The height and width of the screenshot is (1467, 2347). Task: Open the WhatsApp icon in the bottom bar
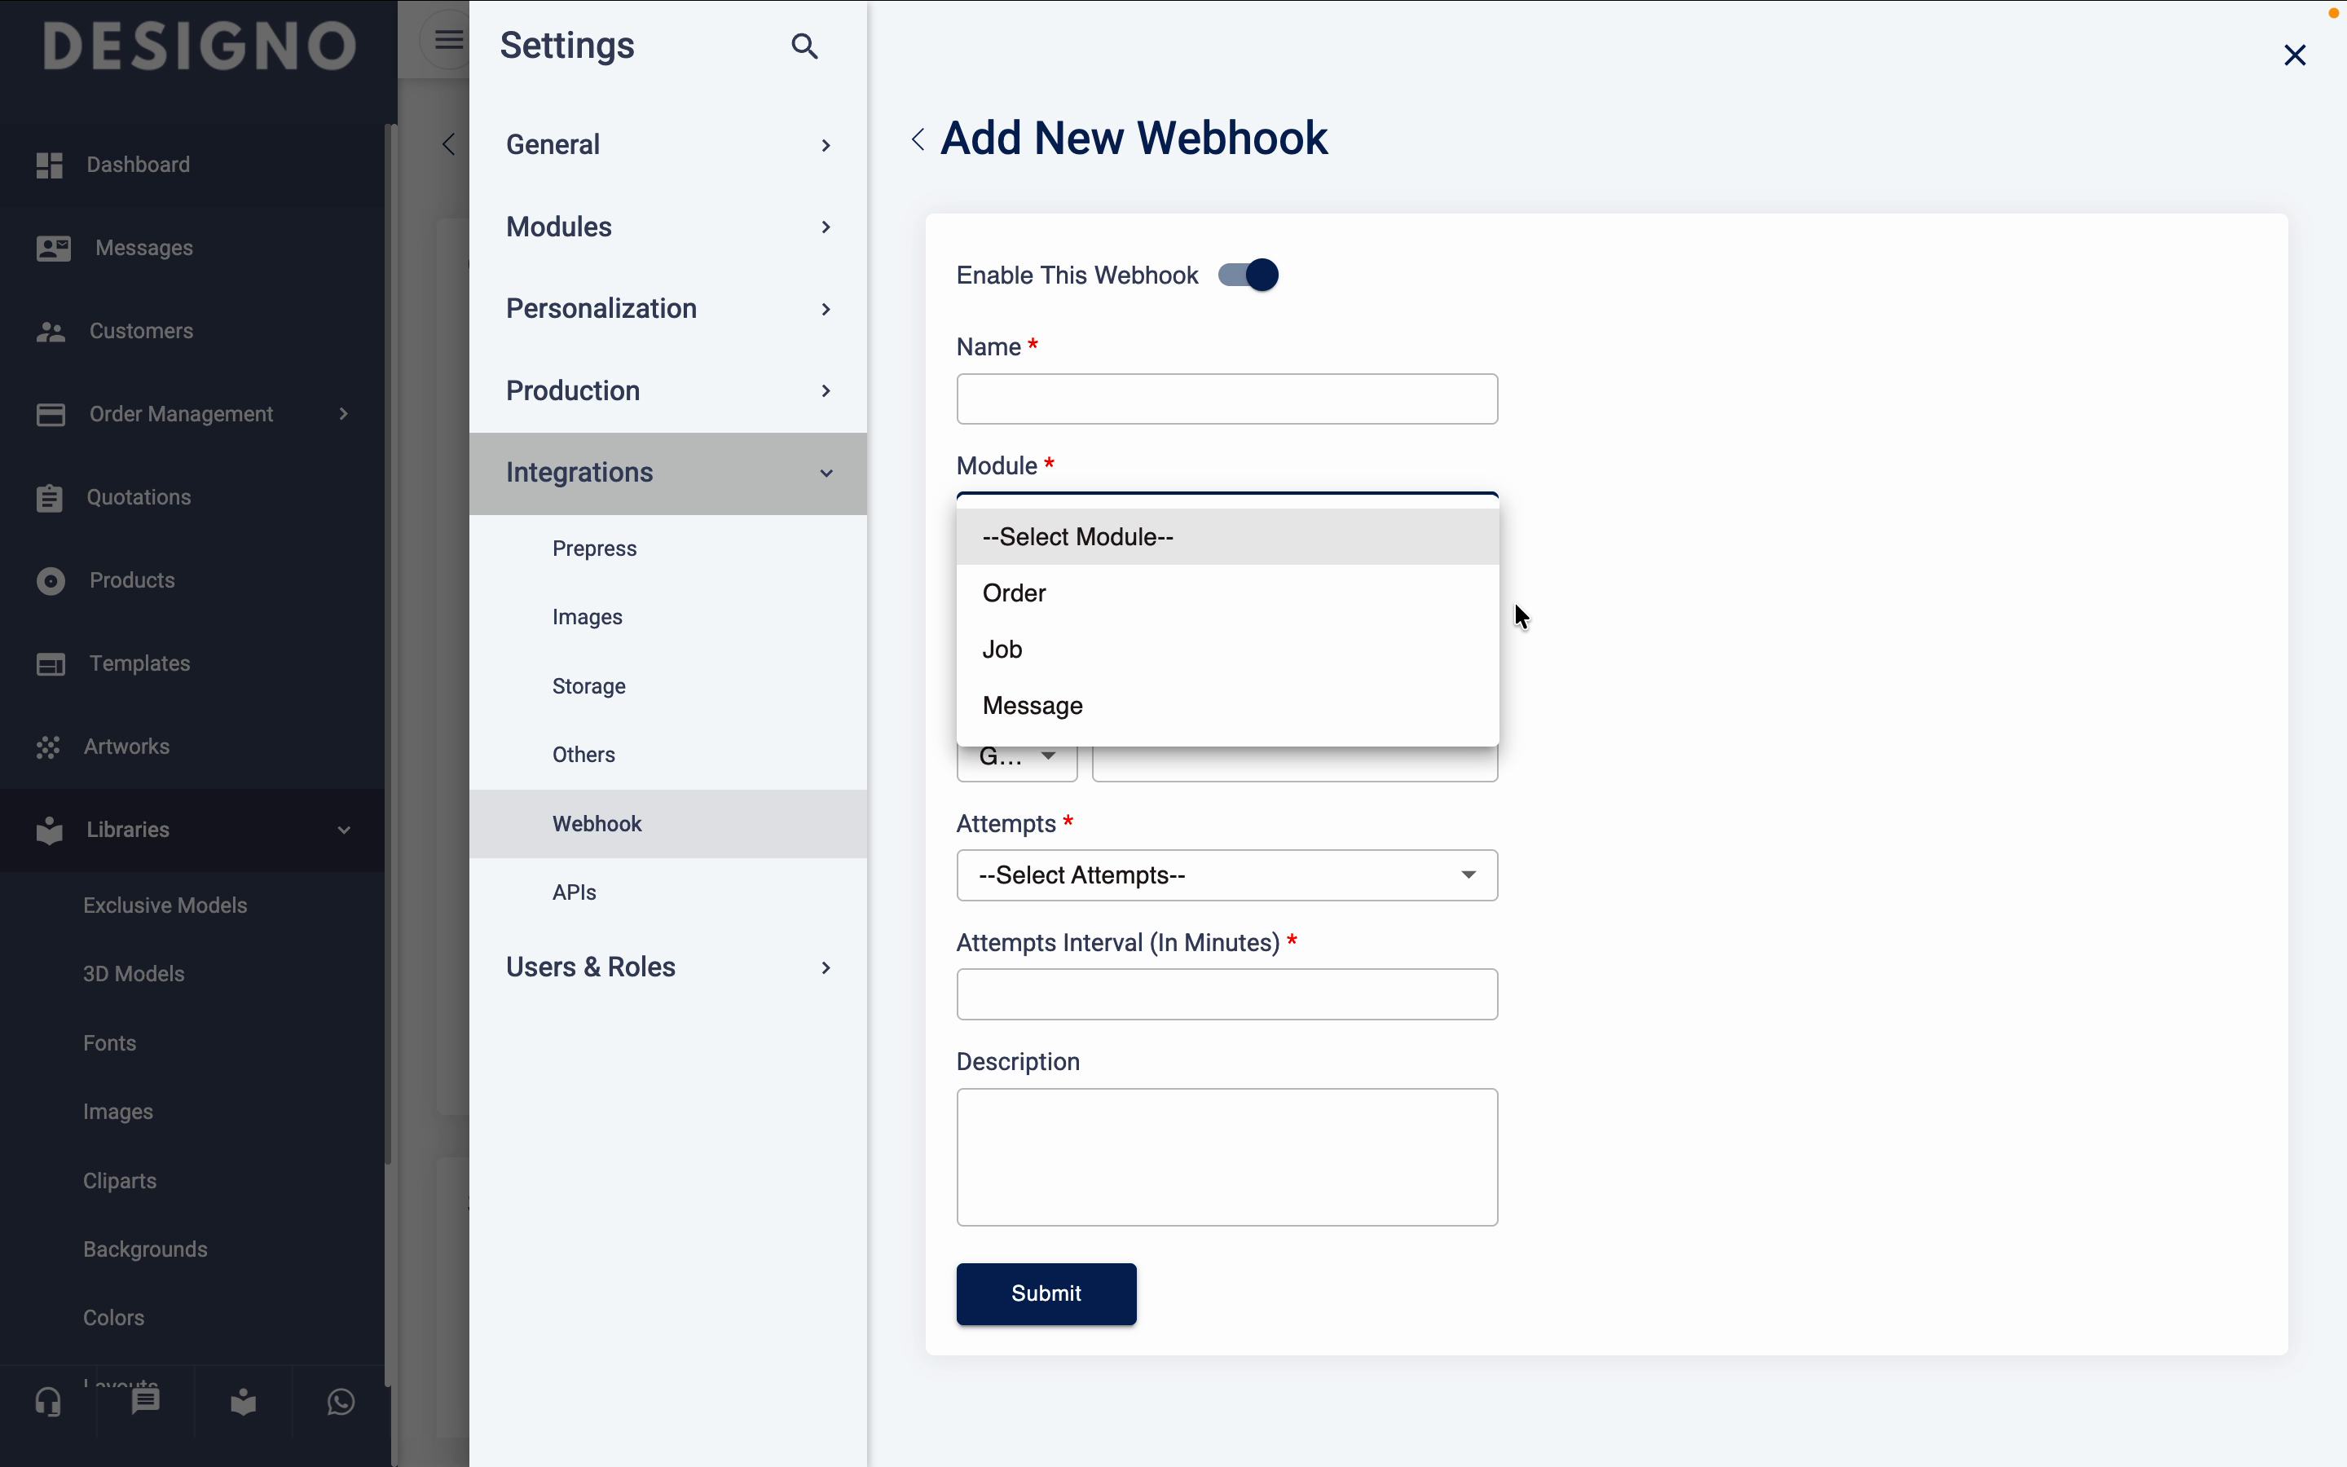tap(341, 1401)
